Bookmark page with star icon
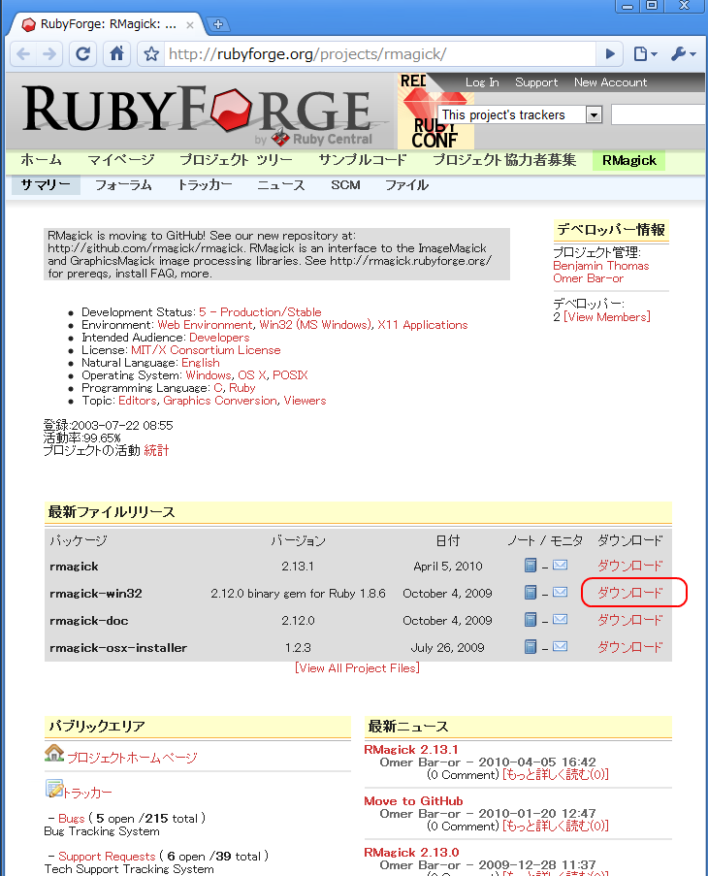Image resolution: width=708 pixels, height=876 pixels. [151, 54]
